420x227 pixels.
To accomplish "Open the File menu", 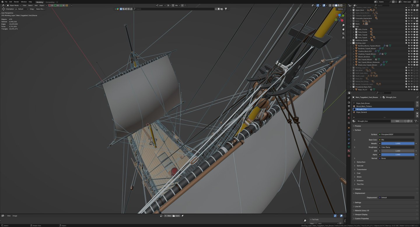I will click(6, 2).
